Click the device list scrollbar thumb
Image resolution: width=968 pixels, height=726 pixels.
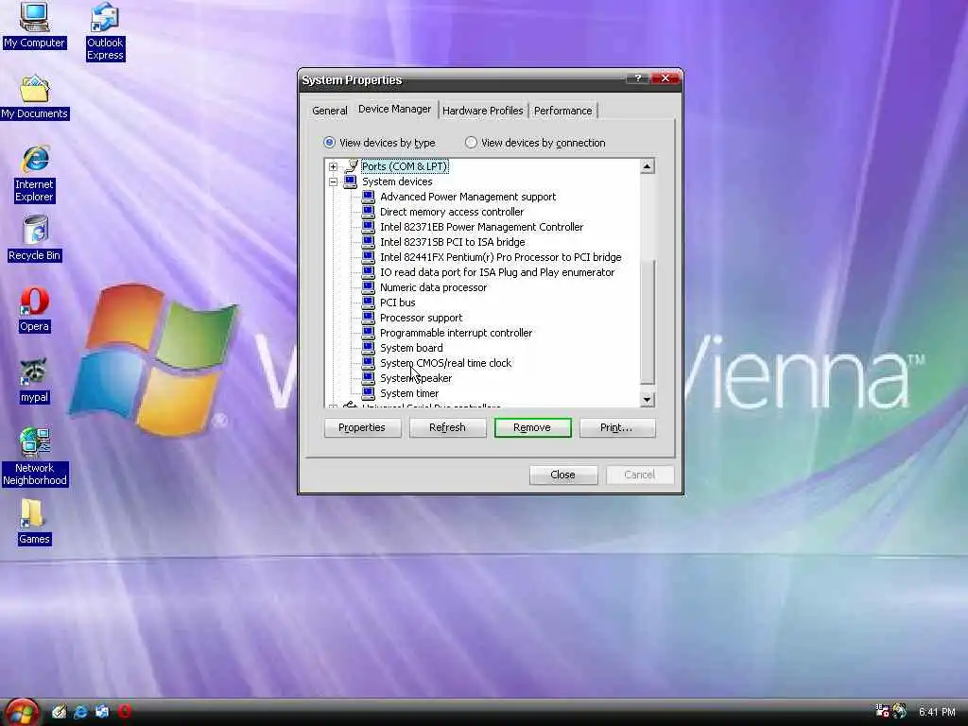coord(647,321)
